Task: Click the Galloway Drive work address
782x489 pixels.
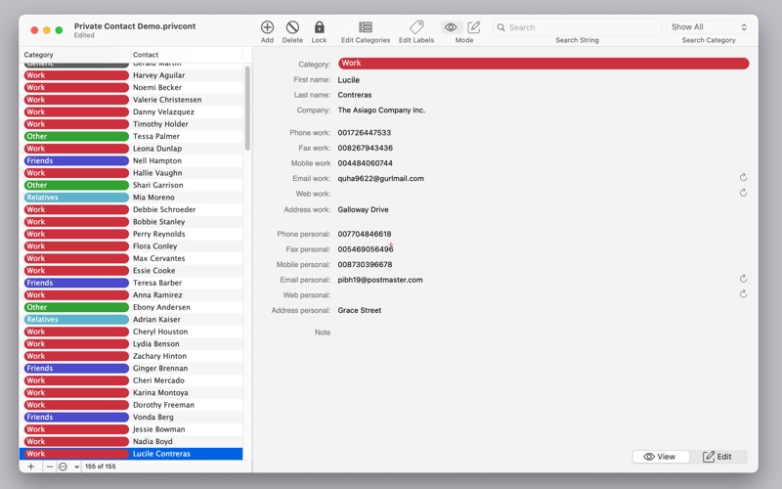Action: pos(363,210)
